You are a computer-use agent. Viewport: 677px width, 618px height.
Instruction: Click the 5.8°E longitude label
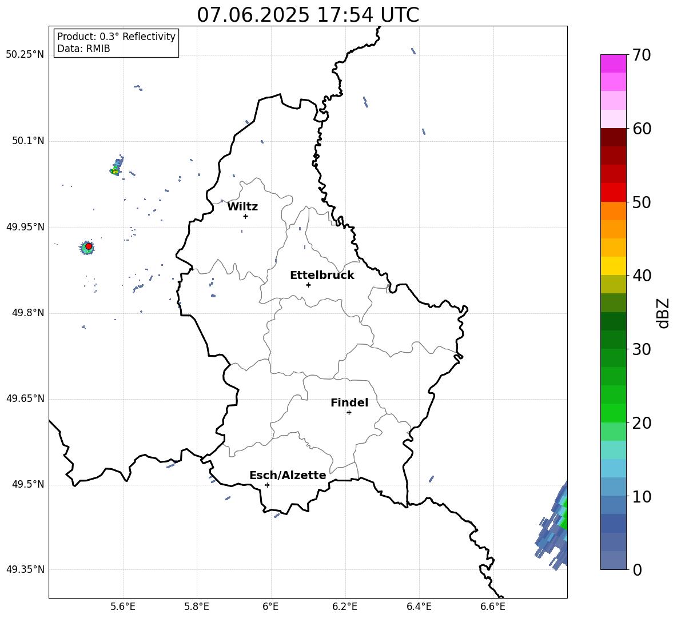coord(197,607)
